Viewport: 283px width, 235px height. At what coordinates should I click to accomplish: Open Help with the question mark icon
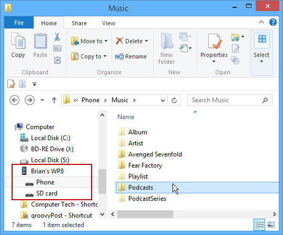coord(272,23)
